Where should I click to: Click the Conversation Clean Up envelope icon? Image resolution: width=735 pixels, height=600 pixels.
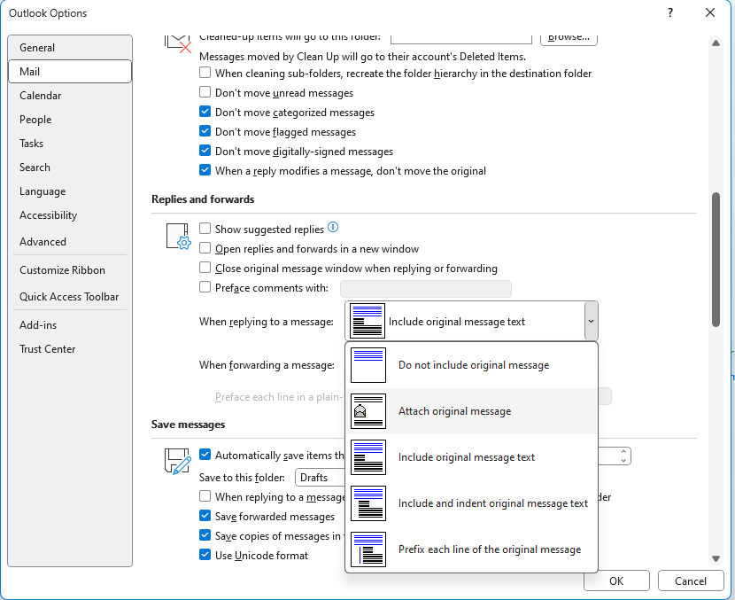pos(177,43)
